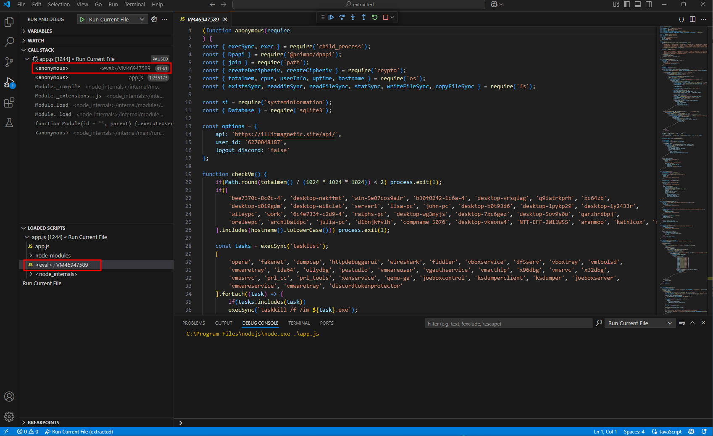Click Spaces: 4 indentation setting

[634, 431]
